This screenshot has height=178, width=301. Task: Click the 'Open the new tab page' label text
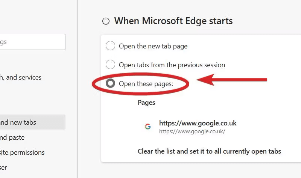153,46
